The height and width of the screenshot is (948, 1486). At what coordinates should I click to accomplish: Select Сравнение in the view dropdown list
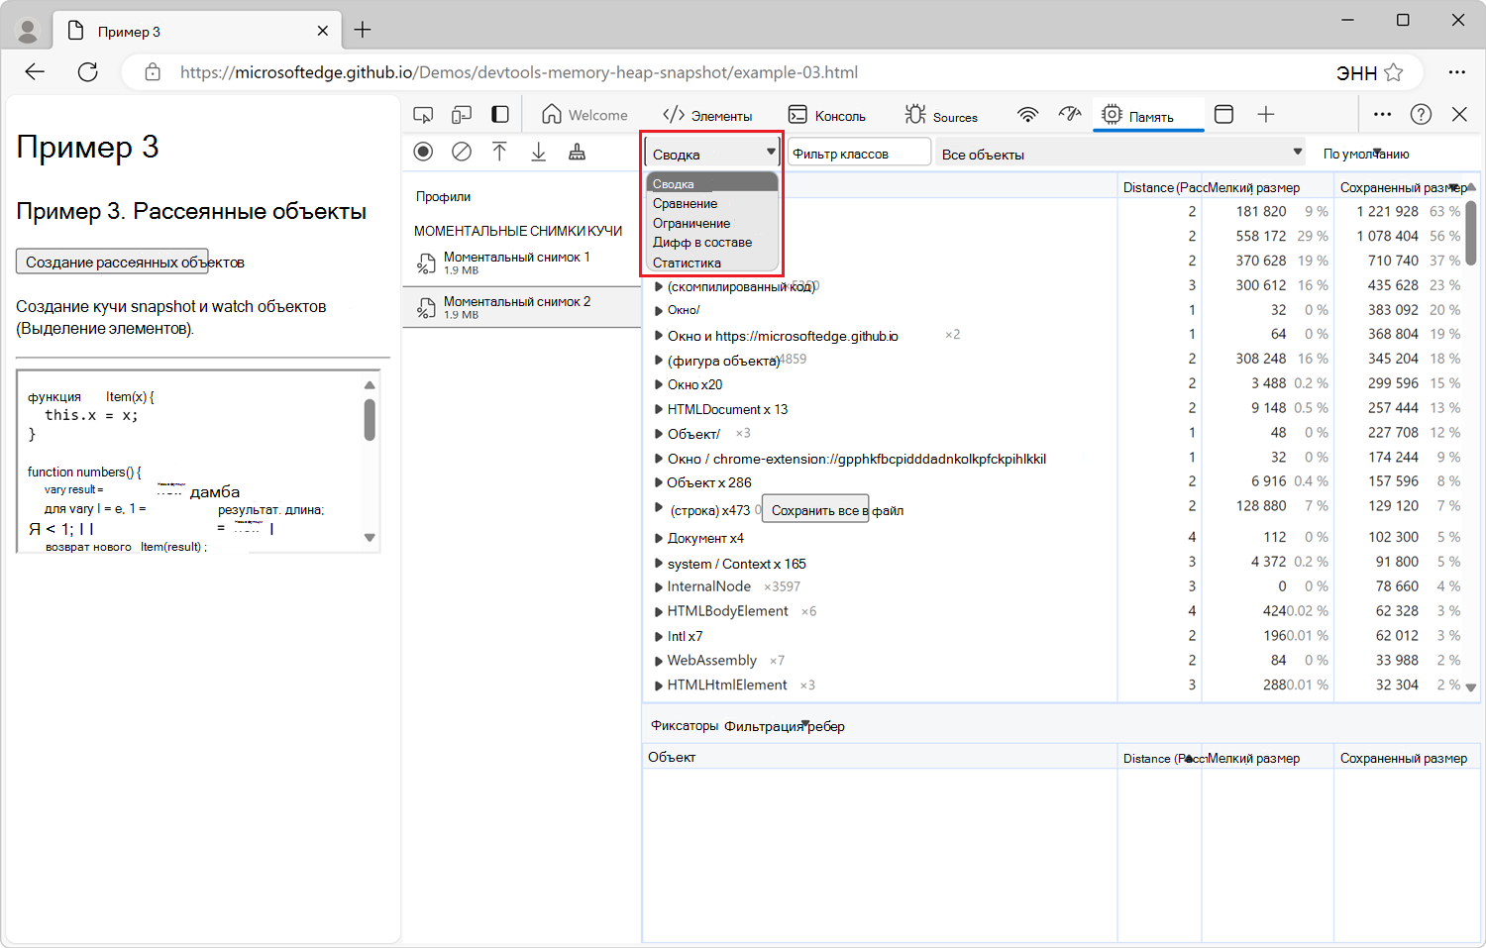pos(685,204)
